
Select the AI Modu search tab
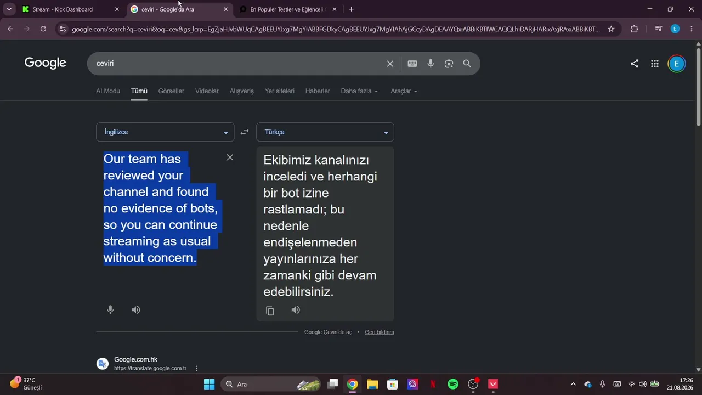click(x=108, y=91)
